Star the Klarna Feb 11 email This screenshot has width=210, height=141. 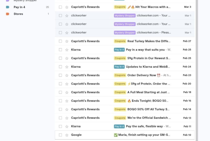click(x=67, y=126)
